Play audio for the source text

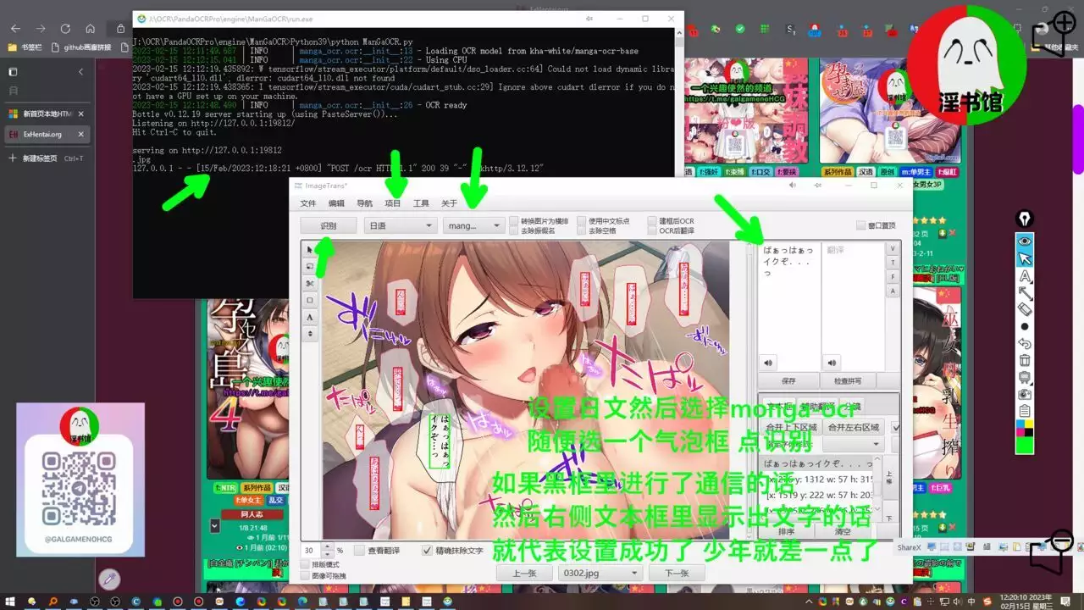click(769, 363)
